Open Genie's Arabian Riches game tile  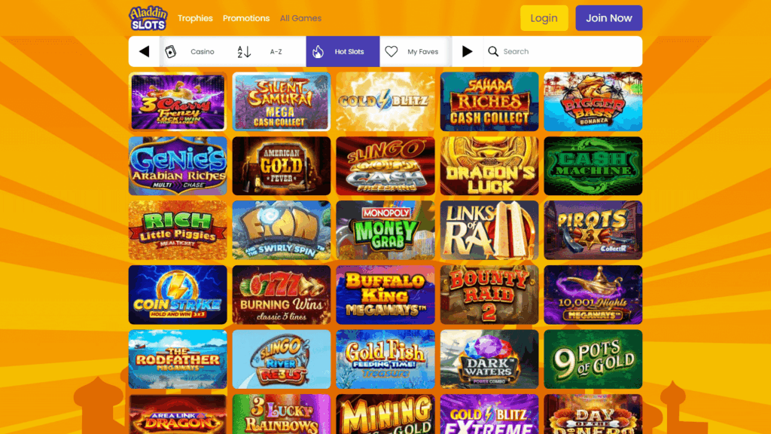[178, 166]
